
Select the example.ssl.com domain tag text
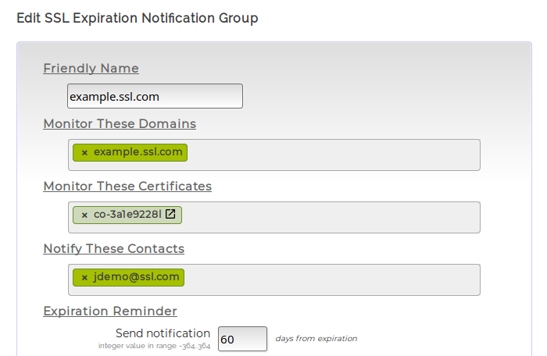point(138,152)
